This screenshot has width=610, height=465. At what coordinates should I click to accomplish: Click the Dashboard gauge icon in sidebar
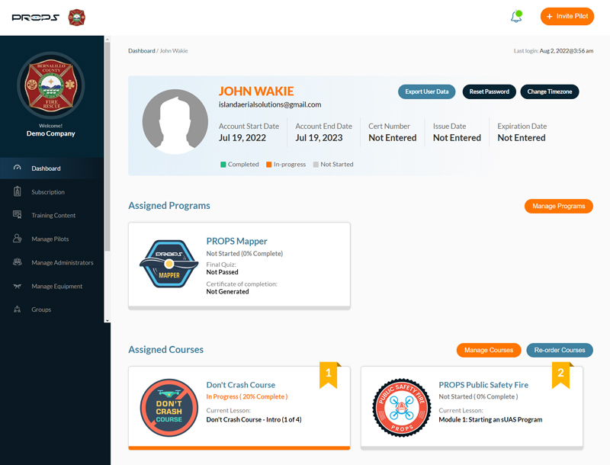(18, 168)
